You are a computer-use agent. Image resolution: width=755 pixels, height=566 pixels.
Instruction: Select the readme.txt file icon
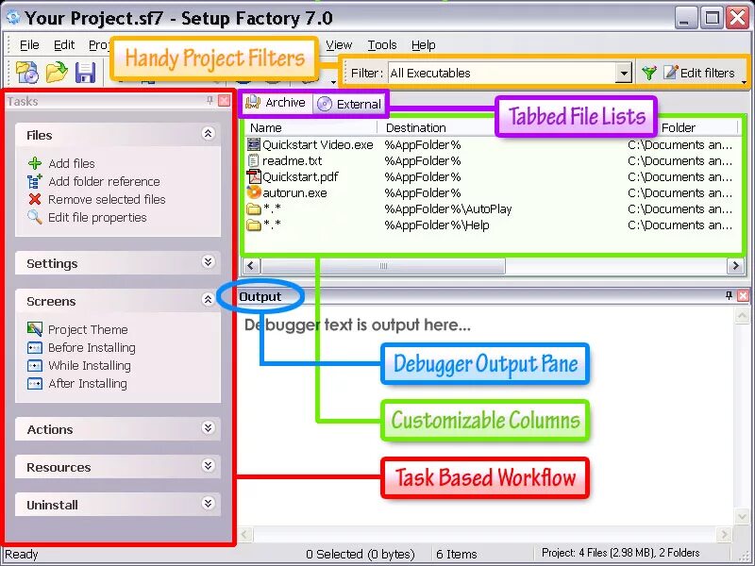tap(254, 160)
